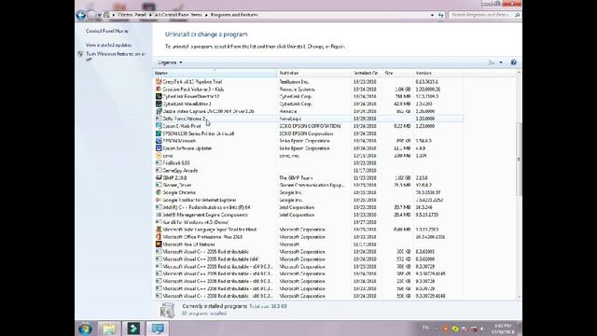597x336 pixels.
Task: Click the Back navigation arrow
Action: point(81,15)
